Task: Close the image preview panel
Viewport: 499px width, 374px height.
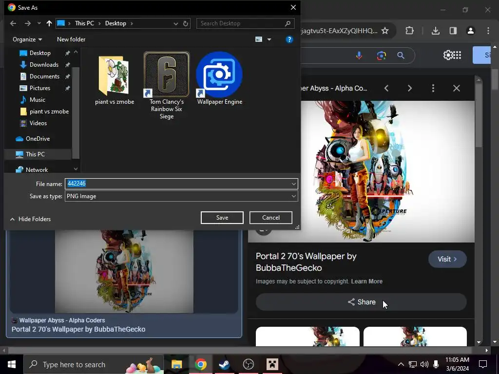Action: click(456, 88)
